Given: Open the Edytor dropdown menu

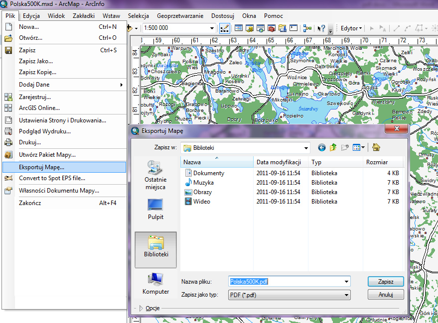Looking at the screenshot, I should tap(351, 28).
